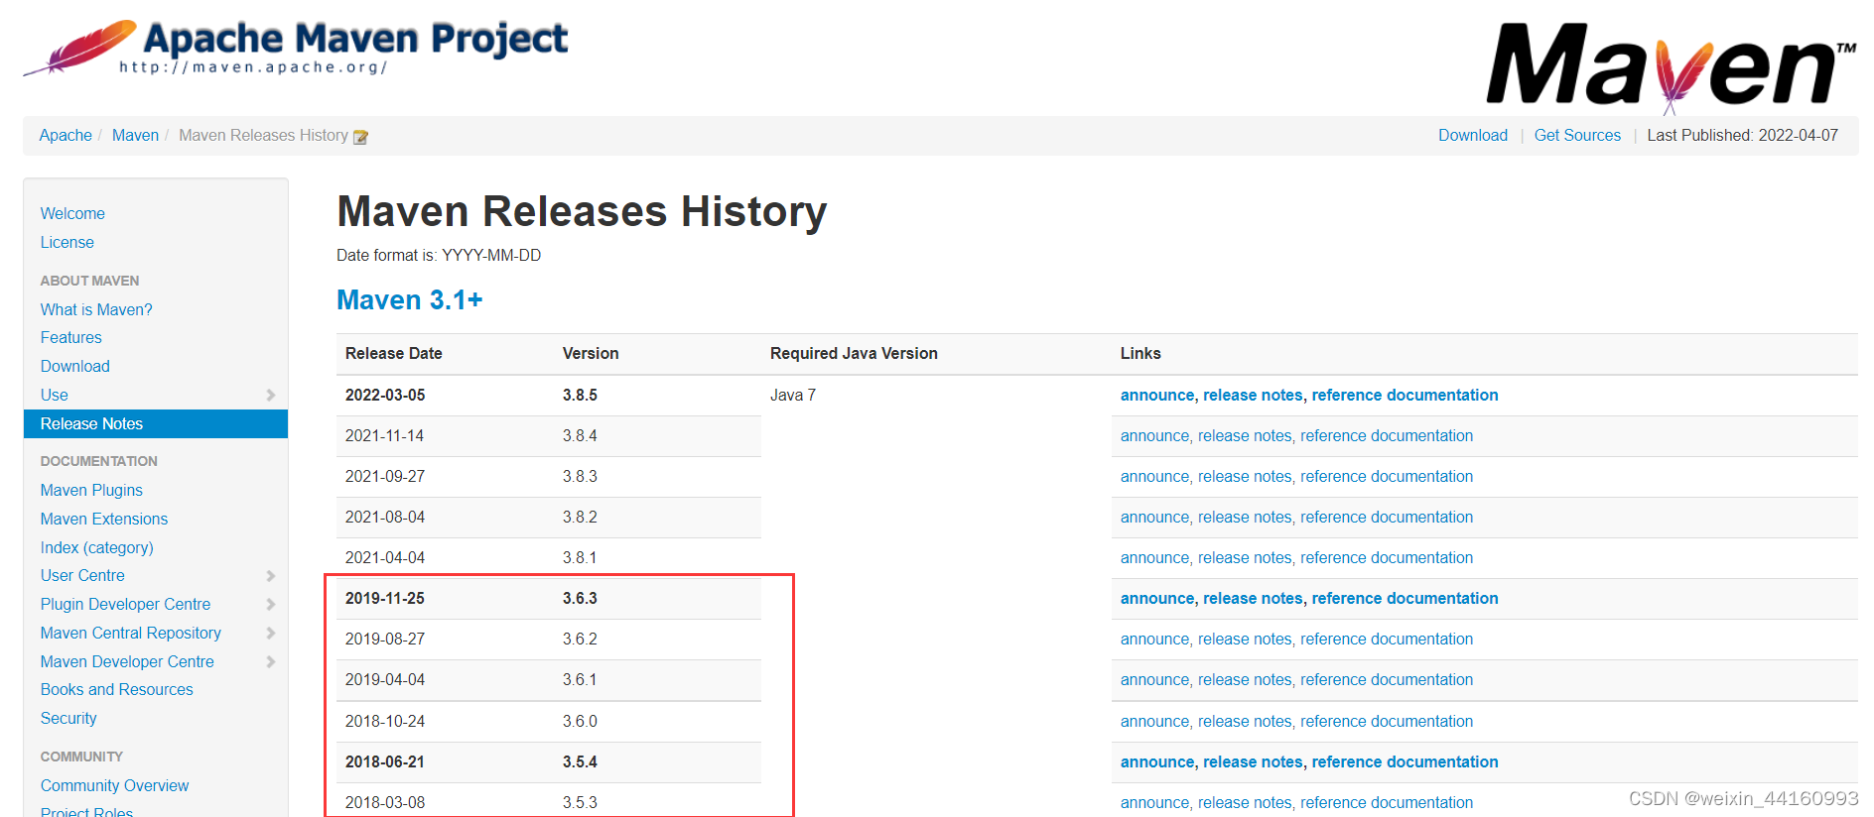Open announce link for version 3.6.1
Screen dimensions: 1874x817
[1154, 679]
